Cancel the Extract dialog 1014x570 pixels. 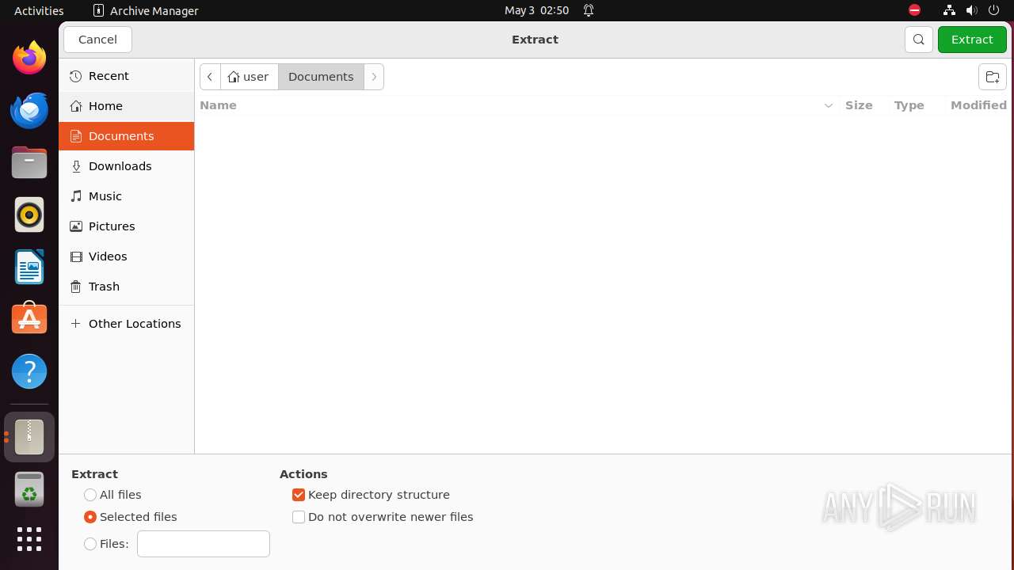[x=97, y=40]
